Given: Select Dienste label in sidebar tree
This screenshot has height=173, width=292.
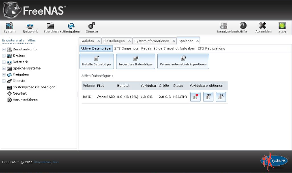Looking at the screenshot, I should point(19,81).
